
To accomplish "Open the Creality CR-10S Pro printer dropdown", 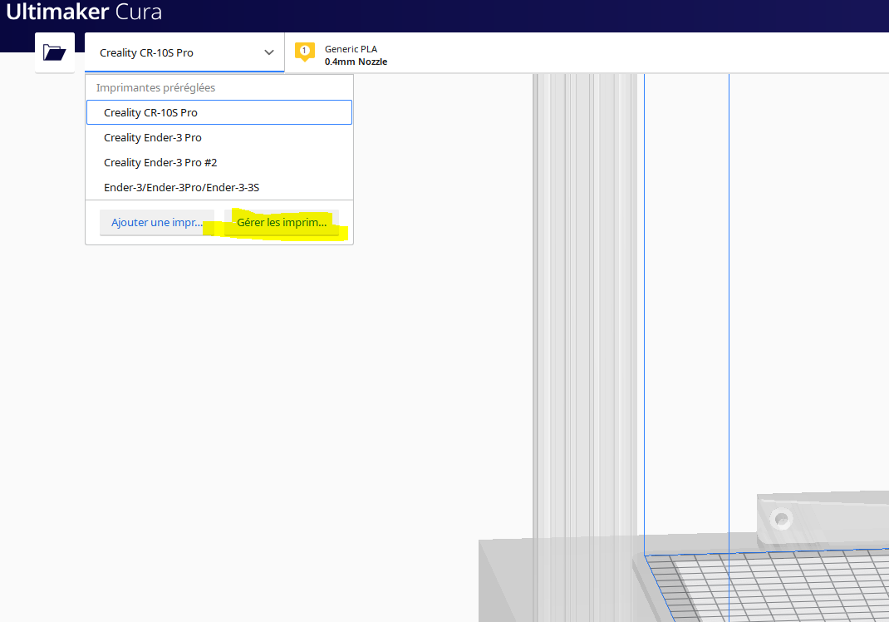I will (x=184, y=52).
